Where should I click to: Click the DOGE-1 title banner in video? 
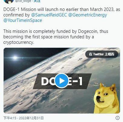click(x=62, y=81)
